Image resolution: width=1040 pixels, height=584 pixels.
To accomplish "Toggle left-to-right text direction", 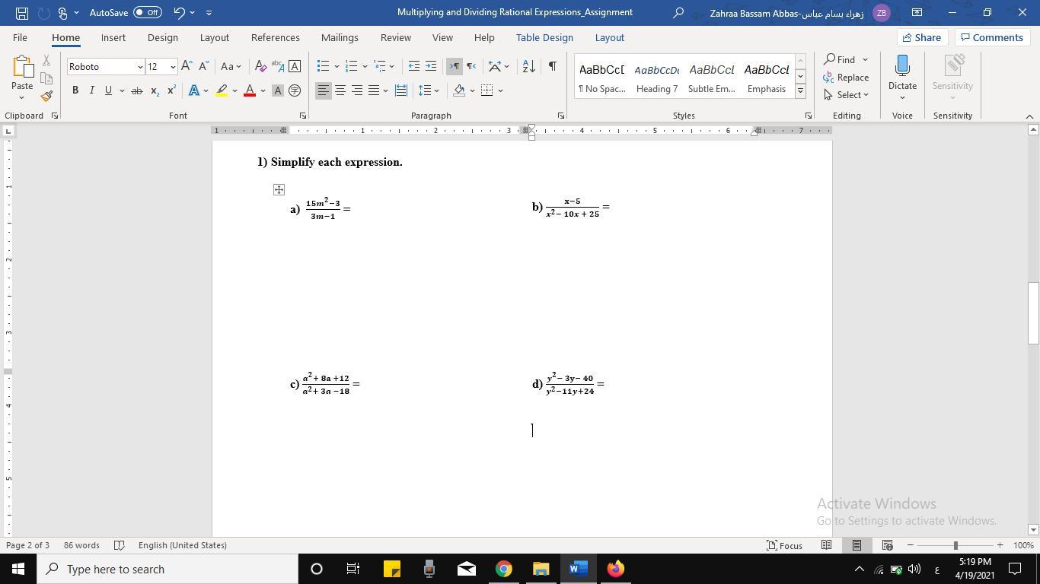I will pos(455,67).
